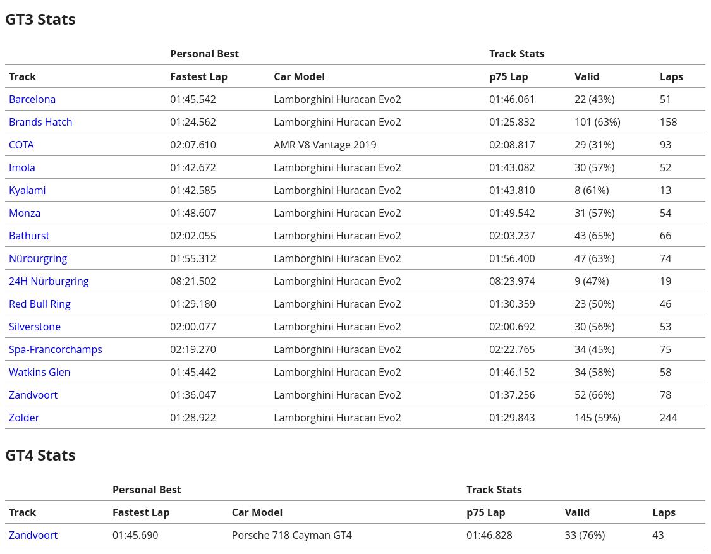Click the AMR V8 Vantage 2019 cell
The height and width of the screenshot is (554, 711).
pyautogui.click(x=325, y=145)
